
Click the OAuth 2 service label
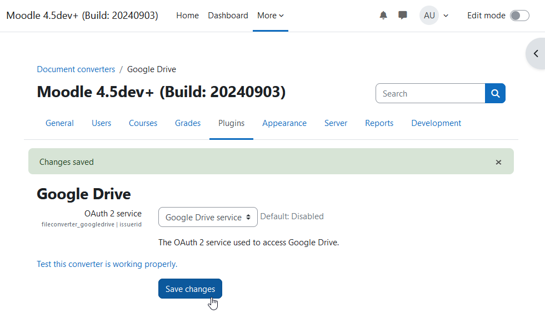point(113,214)
